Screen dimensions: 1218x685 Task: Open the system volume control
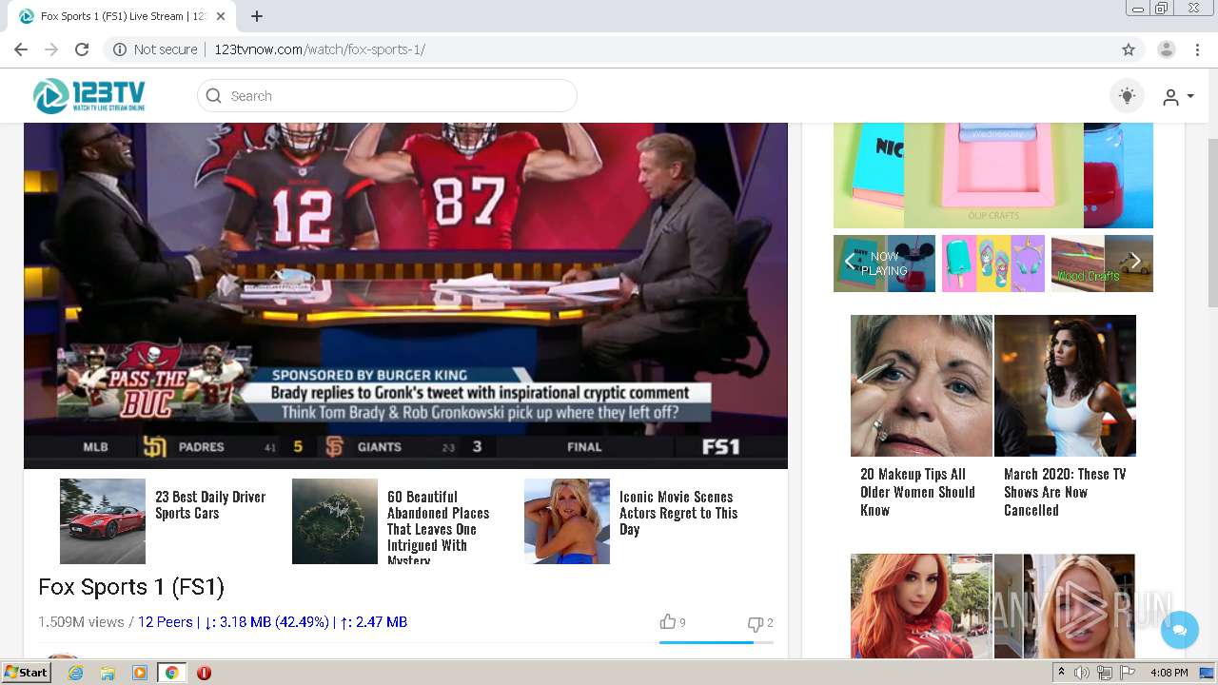tap(1082, 673)
